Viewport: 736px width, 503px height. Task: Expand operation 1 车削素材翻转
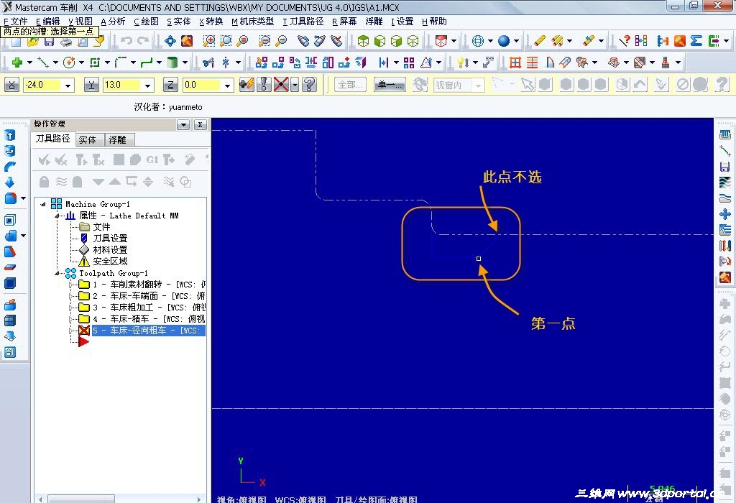(71, 285)
